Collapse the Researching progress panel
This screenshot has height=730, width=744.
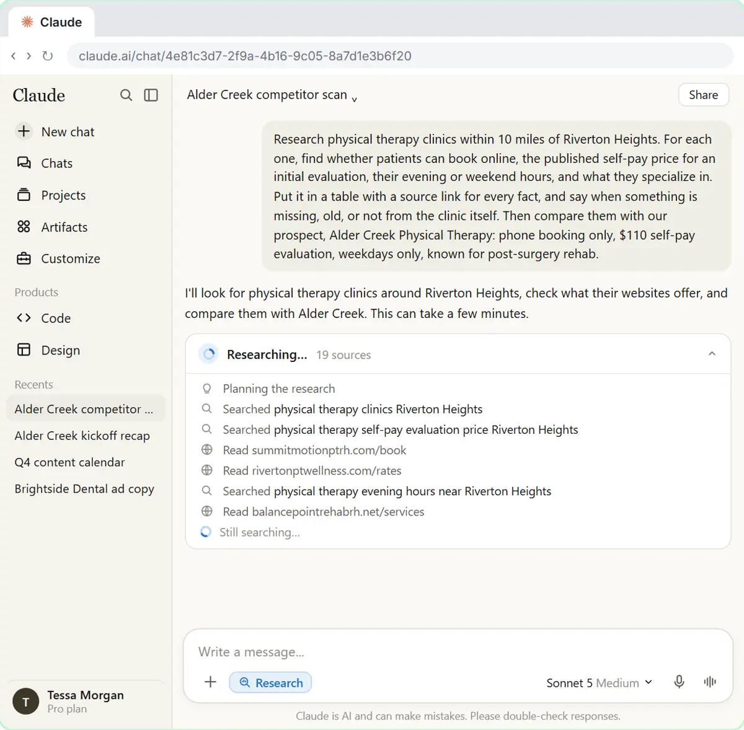click(x=712, y=354)
